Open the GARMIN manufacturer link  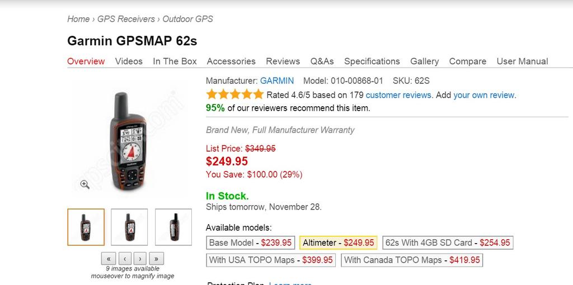coord(277,80)
